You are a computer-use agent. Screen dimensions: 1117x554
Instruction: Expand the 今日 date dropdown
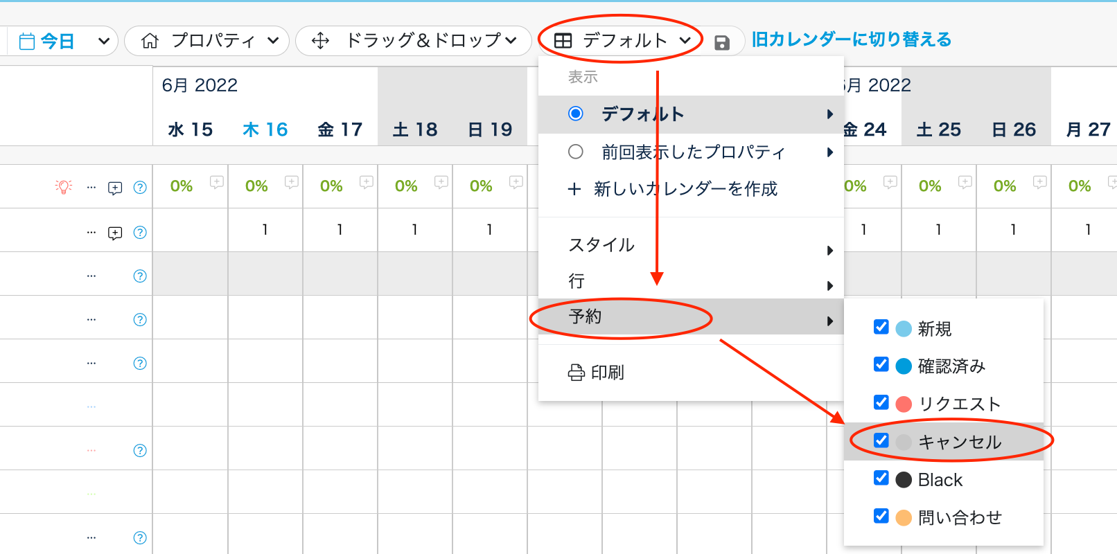(x=104, y=42)
